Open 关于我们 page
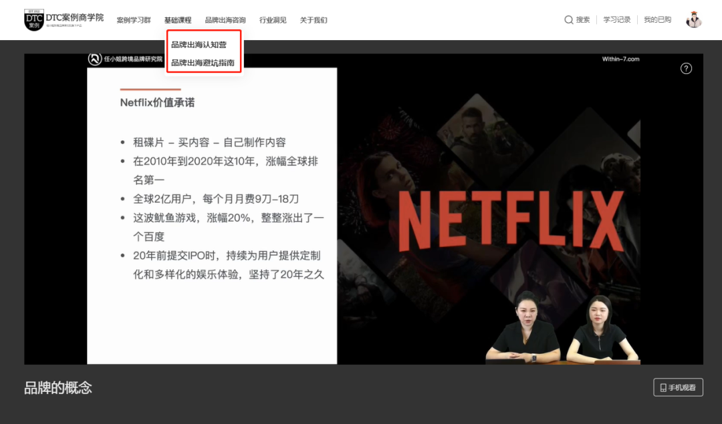 coord(313,20)
